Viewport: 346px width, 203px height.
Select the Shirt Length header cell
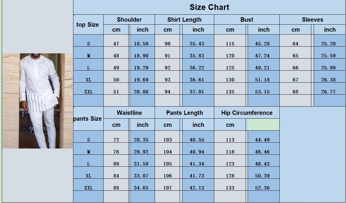(184, 20)
